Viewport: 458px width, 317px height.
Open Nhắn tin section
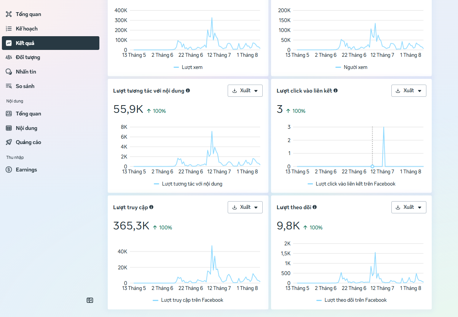(51, 72)
